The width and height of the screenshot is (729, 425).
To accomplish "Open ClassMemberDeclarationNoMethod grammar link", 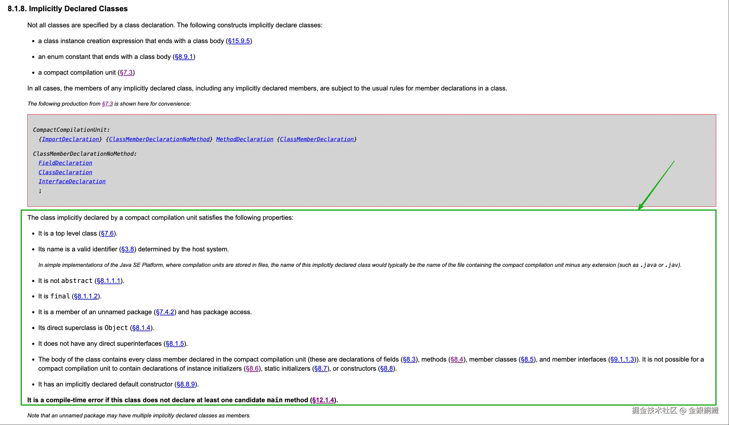I will click(x=159, y=139).
